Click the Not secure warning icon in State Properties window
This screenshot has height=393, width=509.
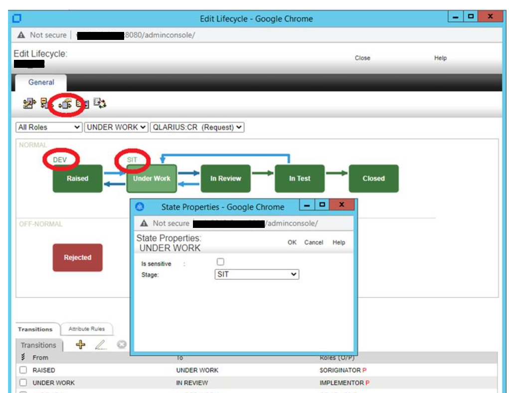(x=144, y=223)
